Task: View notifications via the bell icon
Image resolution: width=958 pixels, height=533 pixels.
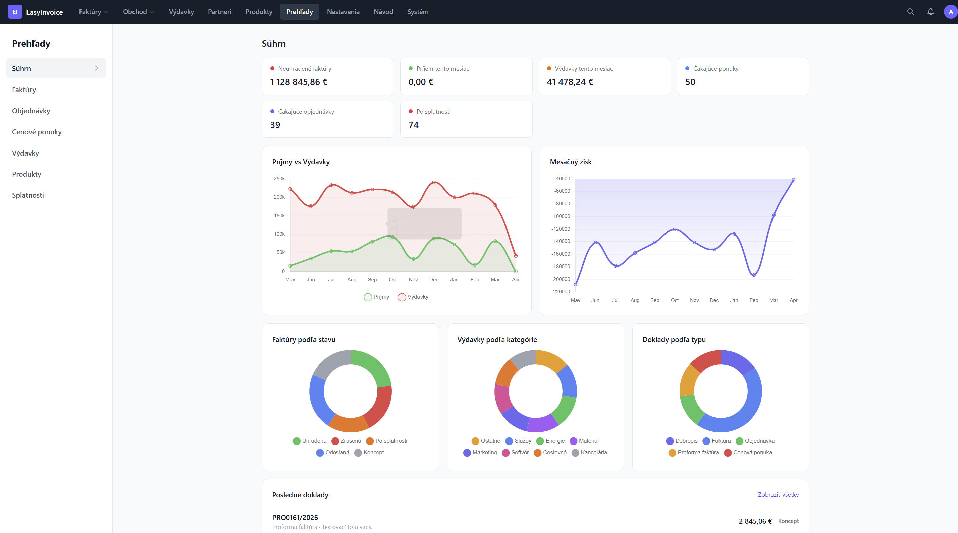Action: coord(930,11)
